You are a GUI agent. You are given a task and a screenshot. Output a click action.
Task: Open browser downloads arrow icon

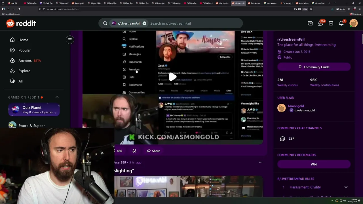(x=332, y=9)
